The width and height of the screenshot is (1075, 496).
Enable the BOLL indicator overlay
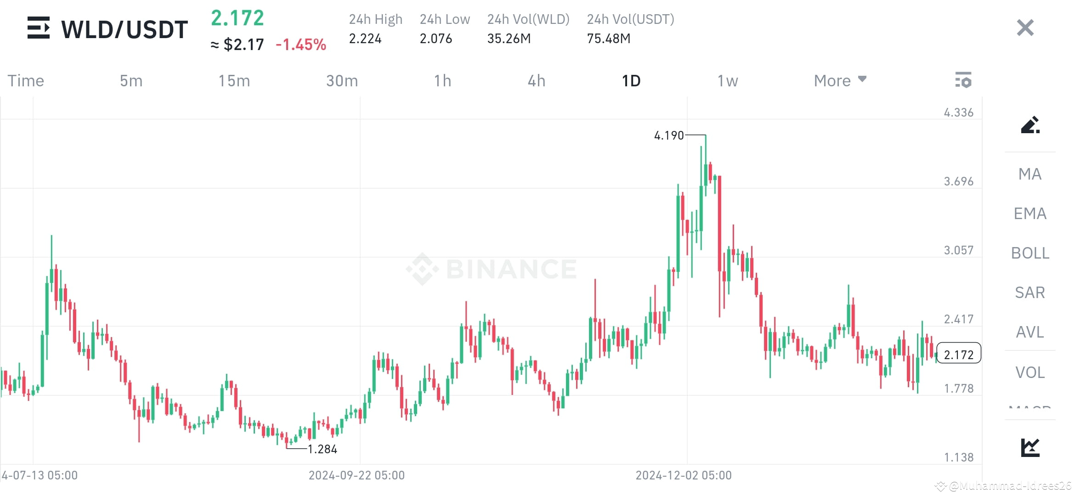pyautogui.click(x=1030, y=253)
